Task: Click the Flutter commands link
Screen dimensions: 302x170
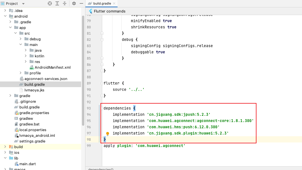Action: click(110, 11)
